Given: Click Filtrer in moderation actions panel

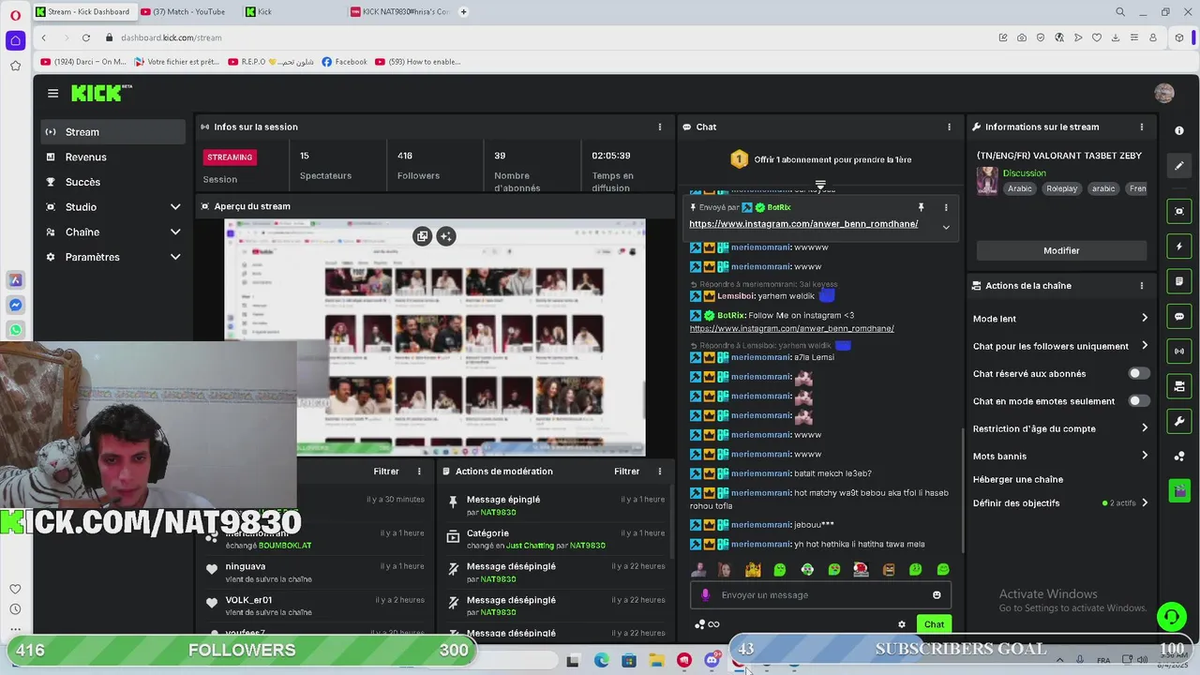Looking at the screenshot, I should pyautogui.click(x=626, y=472).
